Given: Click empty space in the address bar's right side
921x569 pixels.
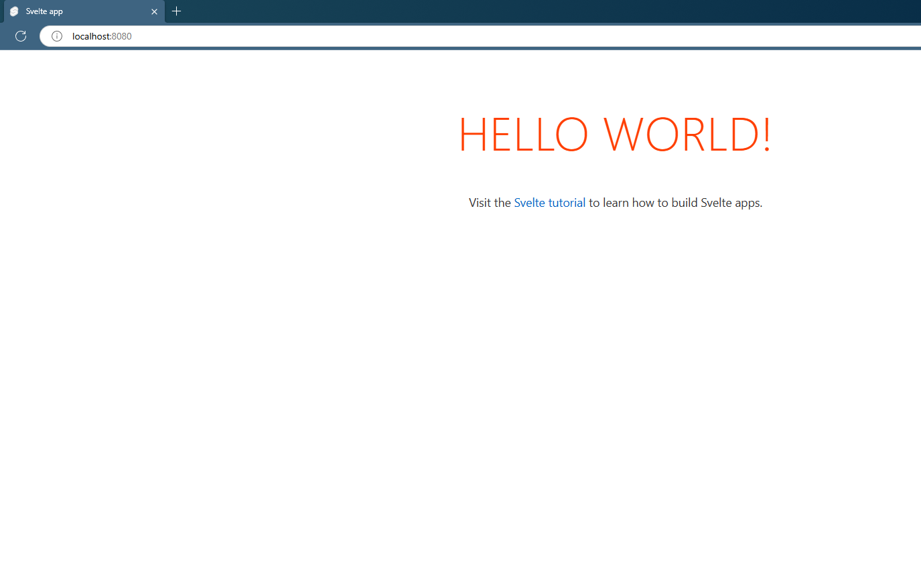Looking at the screenshot, I should [x=670, y=36].
